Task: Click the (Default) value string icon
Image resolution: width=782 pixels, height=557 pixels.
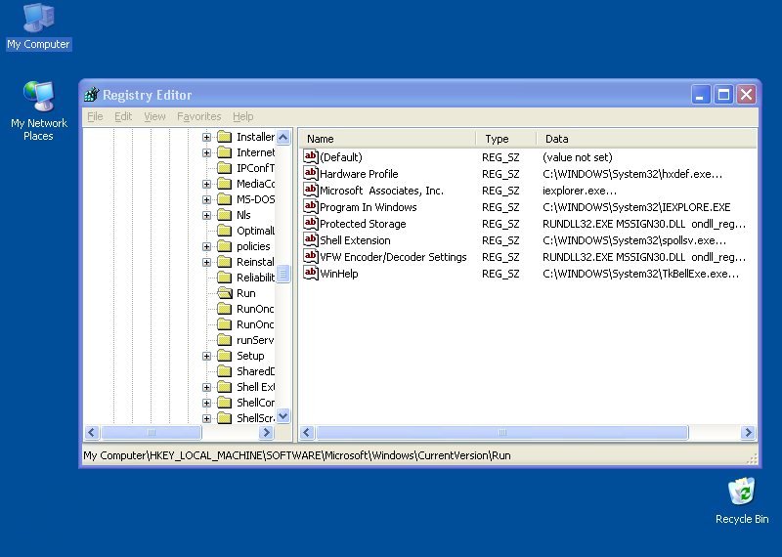Action: click(x=311, y=156)
